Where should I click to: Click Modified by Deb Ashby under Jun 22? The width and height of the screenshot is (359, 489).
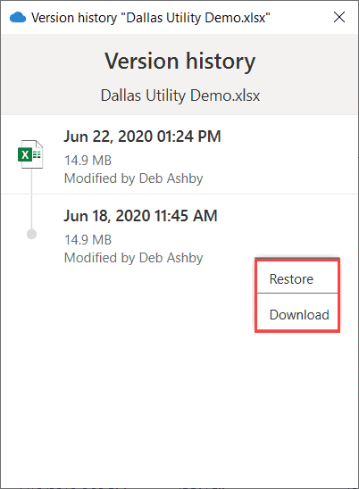pyautogui.click(x=134, y=178)
